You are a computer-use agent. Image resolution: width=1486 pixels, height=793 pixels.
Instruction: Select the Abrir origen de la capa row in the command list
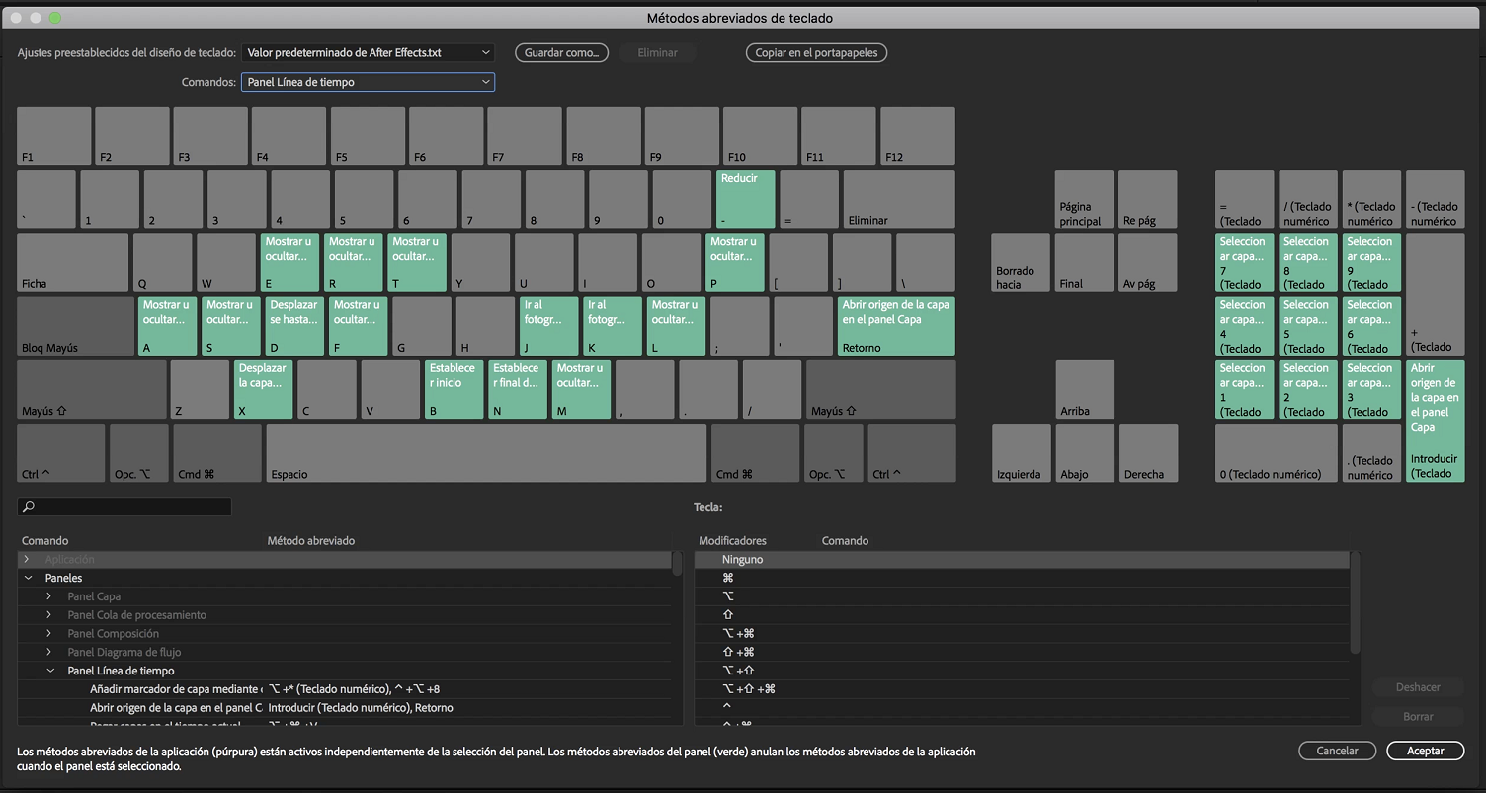pyautogui.click(x=345, y=708)
